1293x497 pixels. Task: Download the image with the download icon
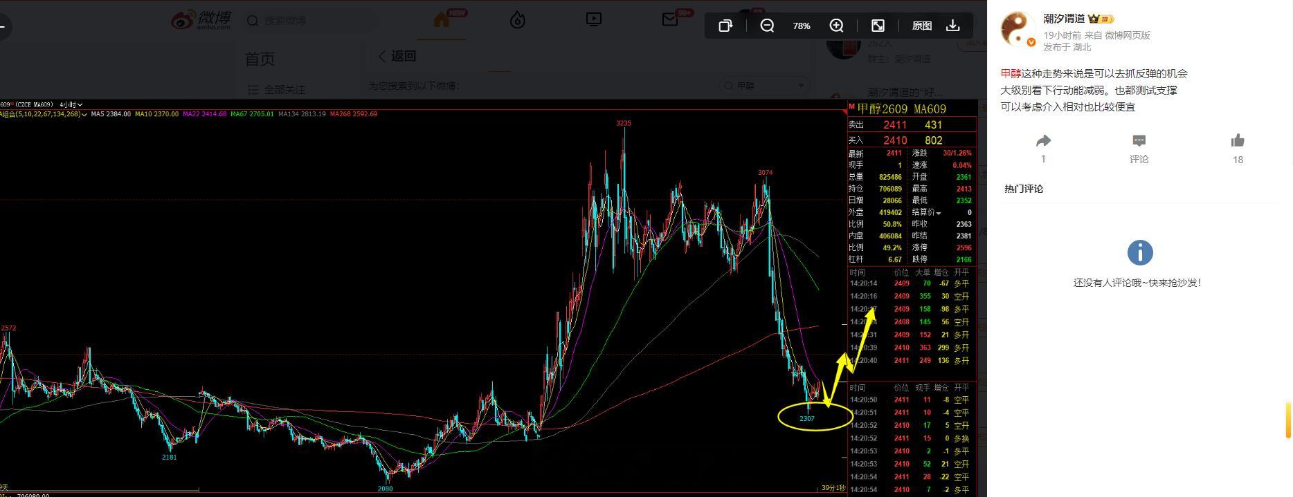(x=953, y=26)
